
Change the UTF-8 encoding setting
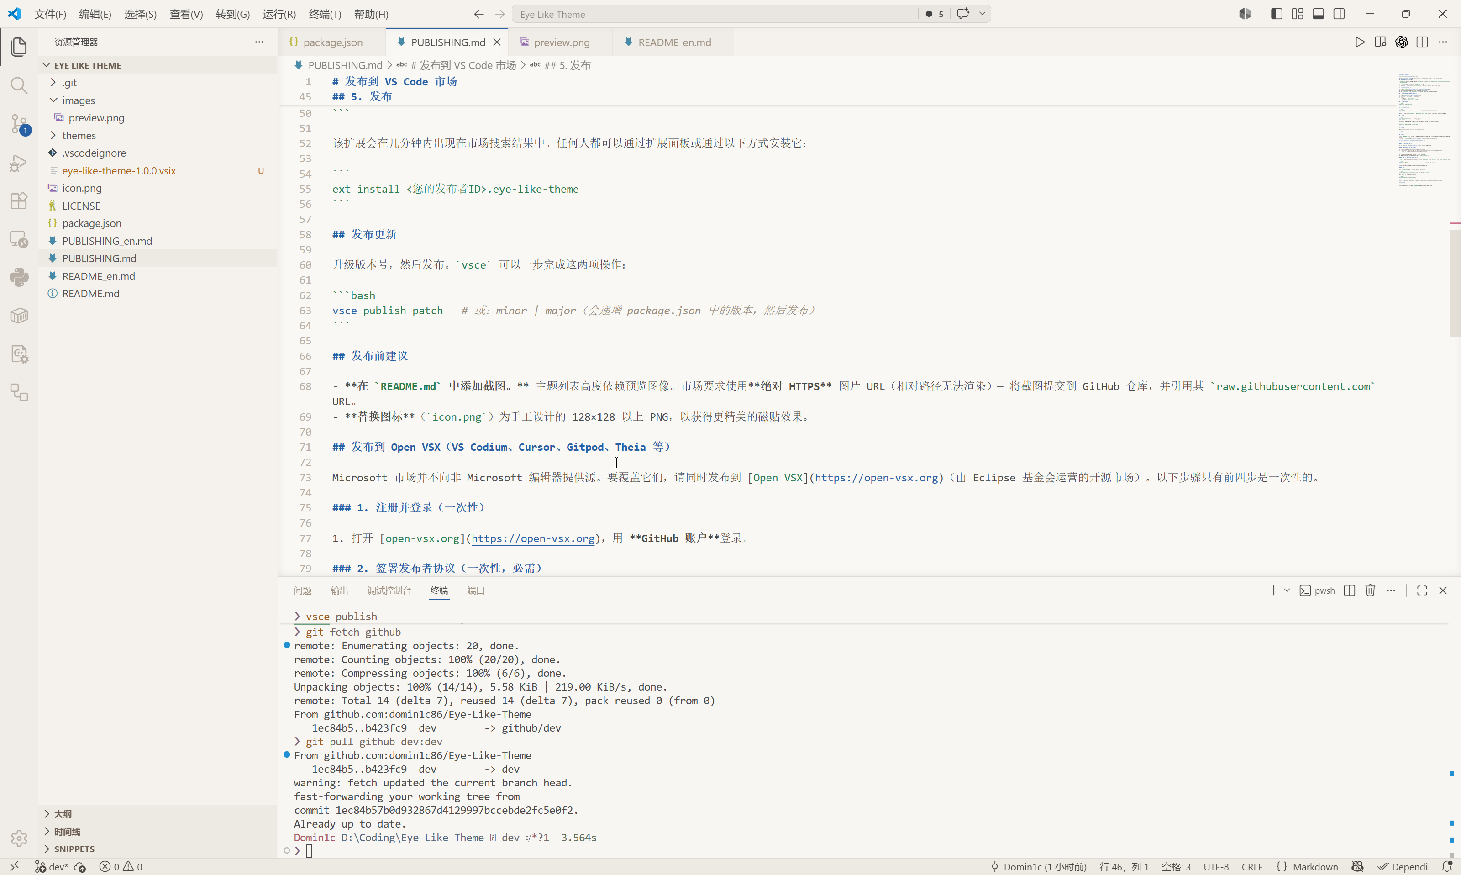[1216, 866]
